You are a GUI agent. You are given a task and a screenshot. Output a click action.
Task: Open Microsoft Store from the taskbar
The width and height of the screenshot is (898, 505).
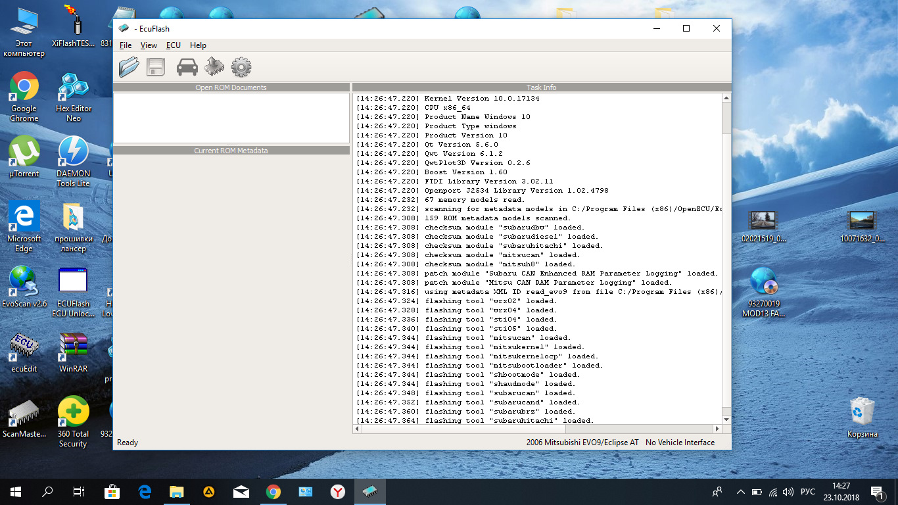tap(112, 492)
